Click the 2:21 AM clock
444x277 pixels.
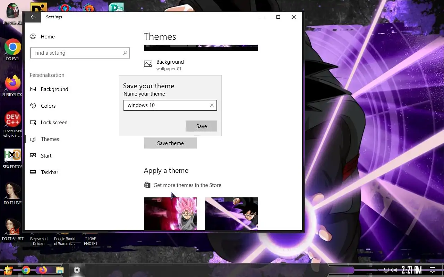pos(412,270)
